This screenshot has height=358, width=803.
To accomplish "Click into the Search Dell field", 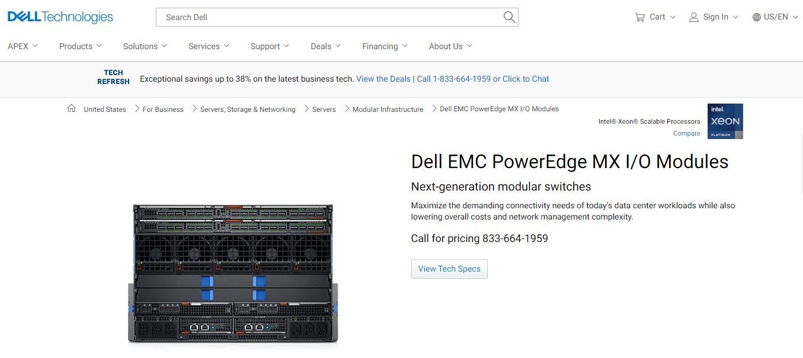I will coord(329,17).
